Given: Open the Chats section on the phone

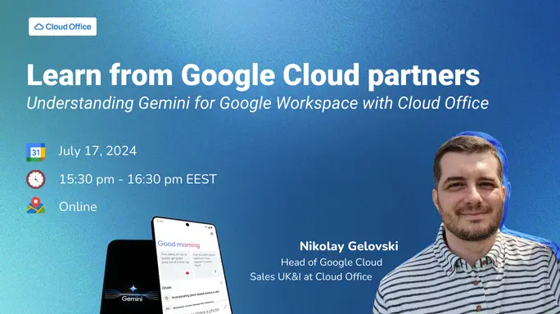Looking at the screenshot, I should click(x=167, y=288).
